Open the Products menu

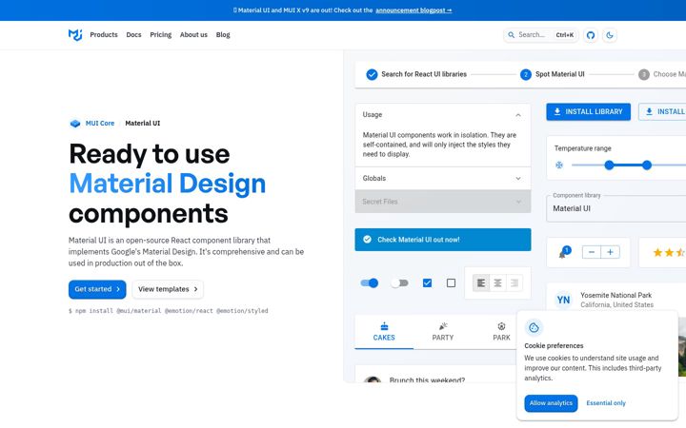pyautogui.click(x=104, y=34)
